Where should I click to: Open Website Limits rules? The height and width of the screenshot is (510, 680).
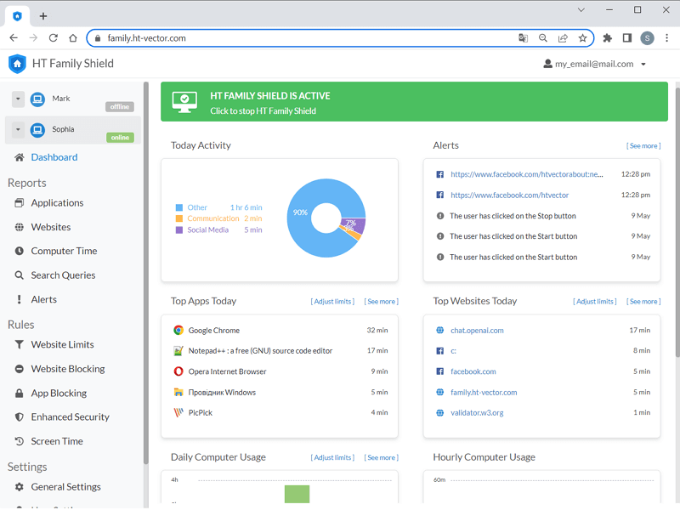[62, 345]
